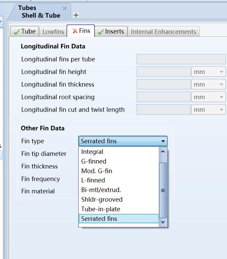Switch to the Tube tab
This screenshot has width=227, height=259.
click(25, 32)
